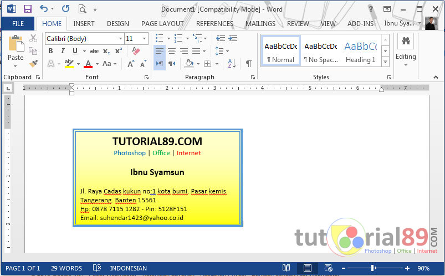Expand the Paste options arrow

(x=16, y=66)
